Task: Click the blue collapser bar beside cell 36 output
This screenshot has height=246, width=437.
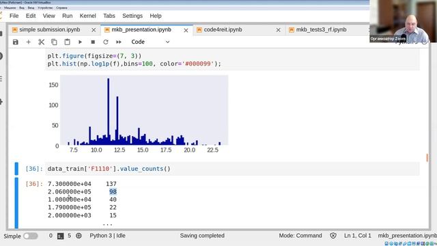Action: point(16,203)
